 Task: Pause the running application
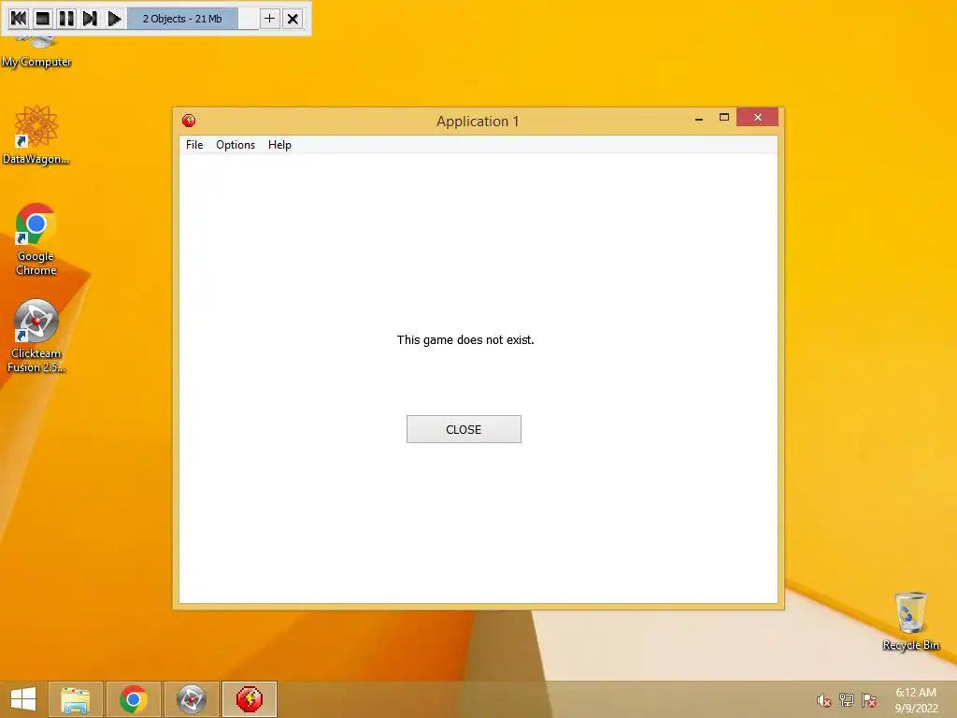[x=66, y=19]
